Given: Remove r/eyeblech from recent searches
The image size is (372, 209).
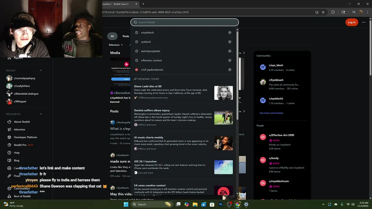Looking at the screenshot, I should [230, 33].
